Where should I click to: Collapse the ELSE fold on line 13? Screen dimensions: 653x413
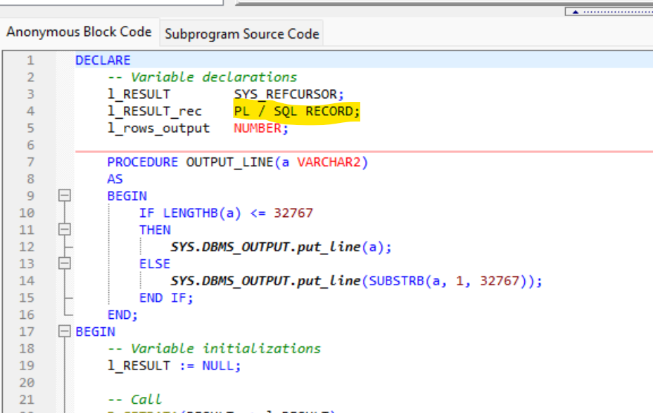click(65, 263)
